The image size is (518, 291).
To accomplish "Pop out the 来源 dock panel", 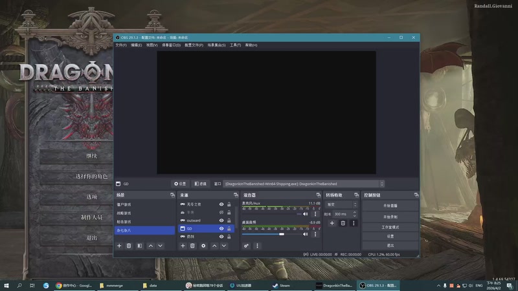I will point(236,195).
